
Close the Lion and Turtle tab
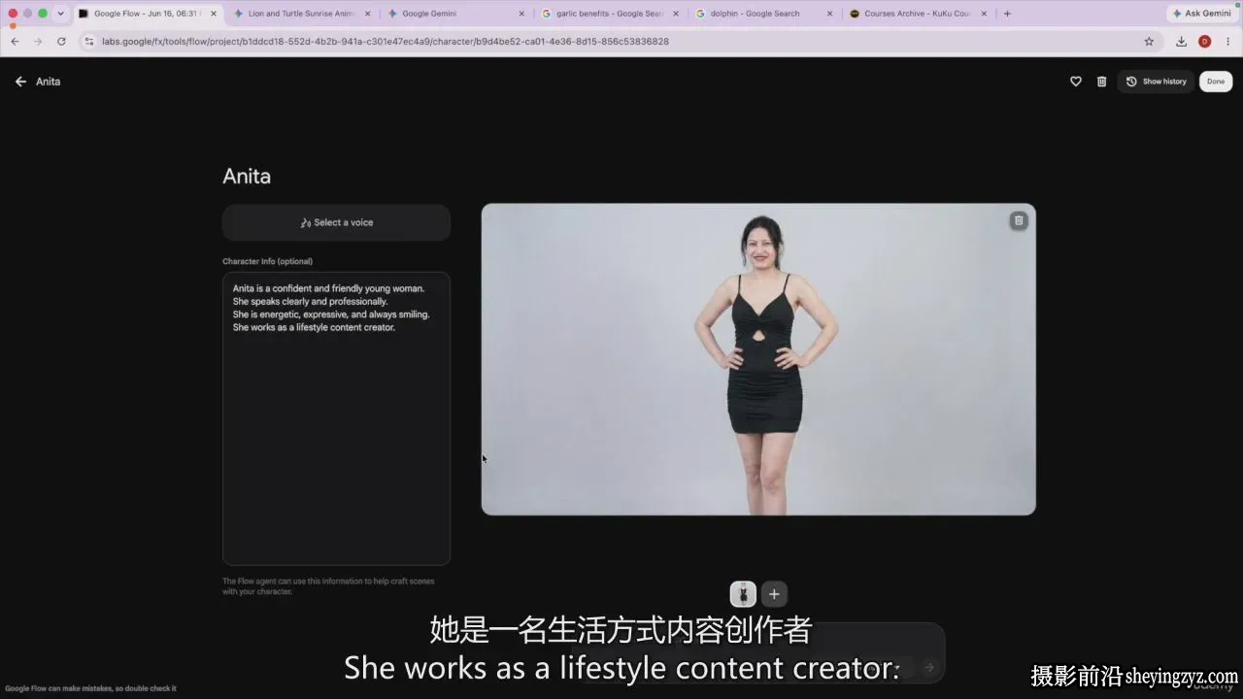[x=367, y=14]
